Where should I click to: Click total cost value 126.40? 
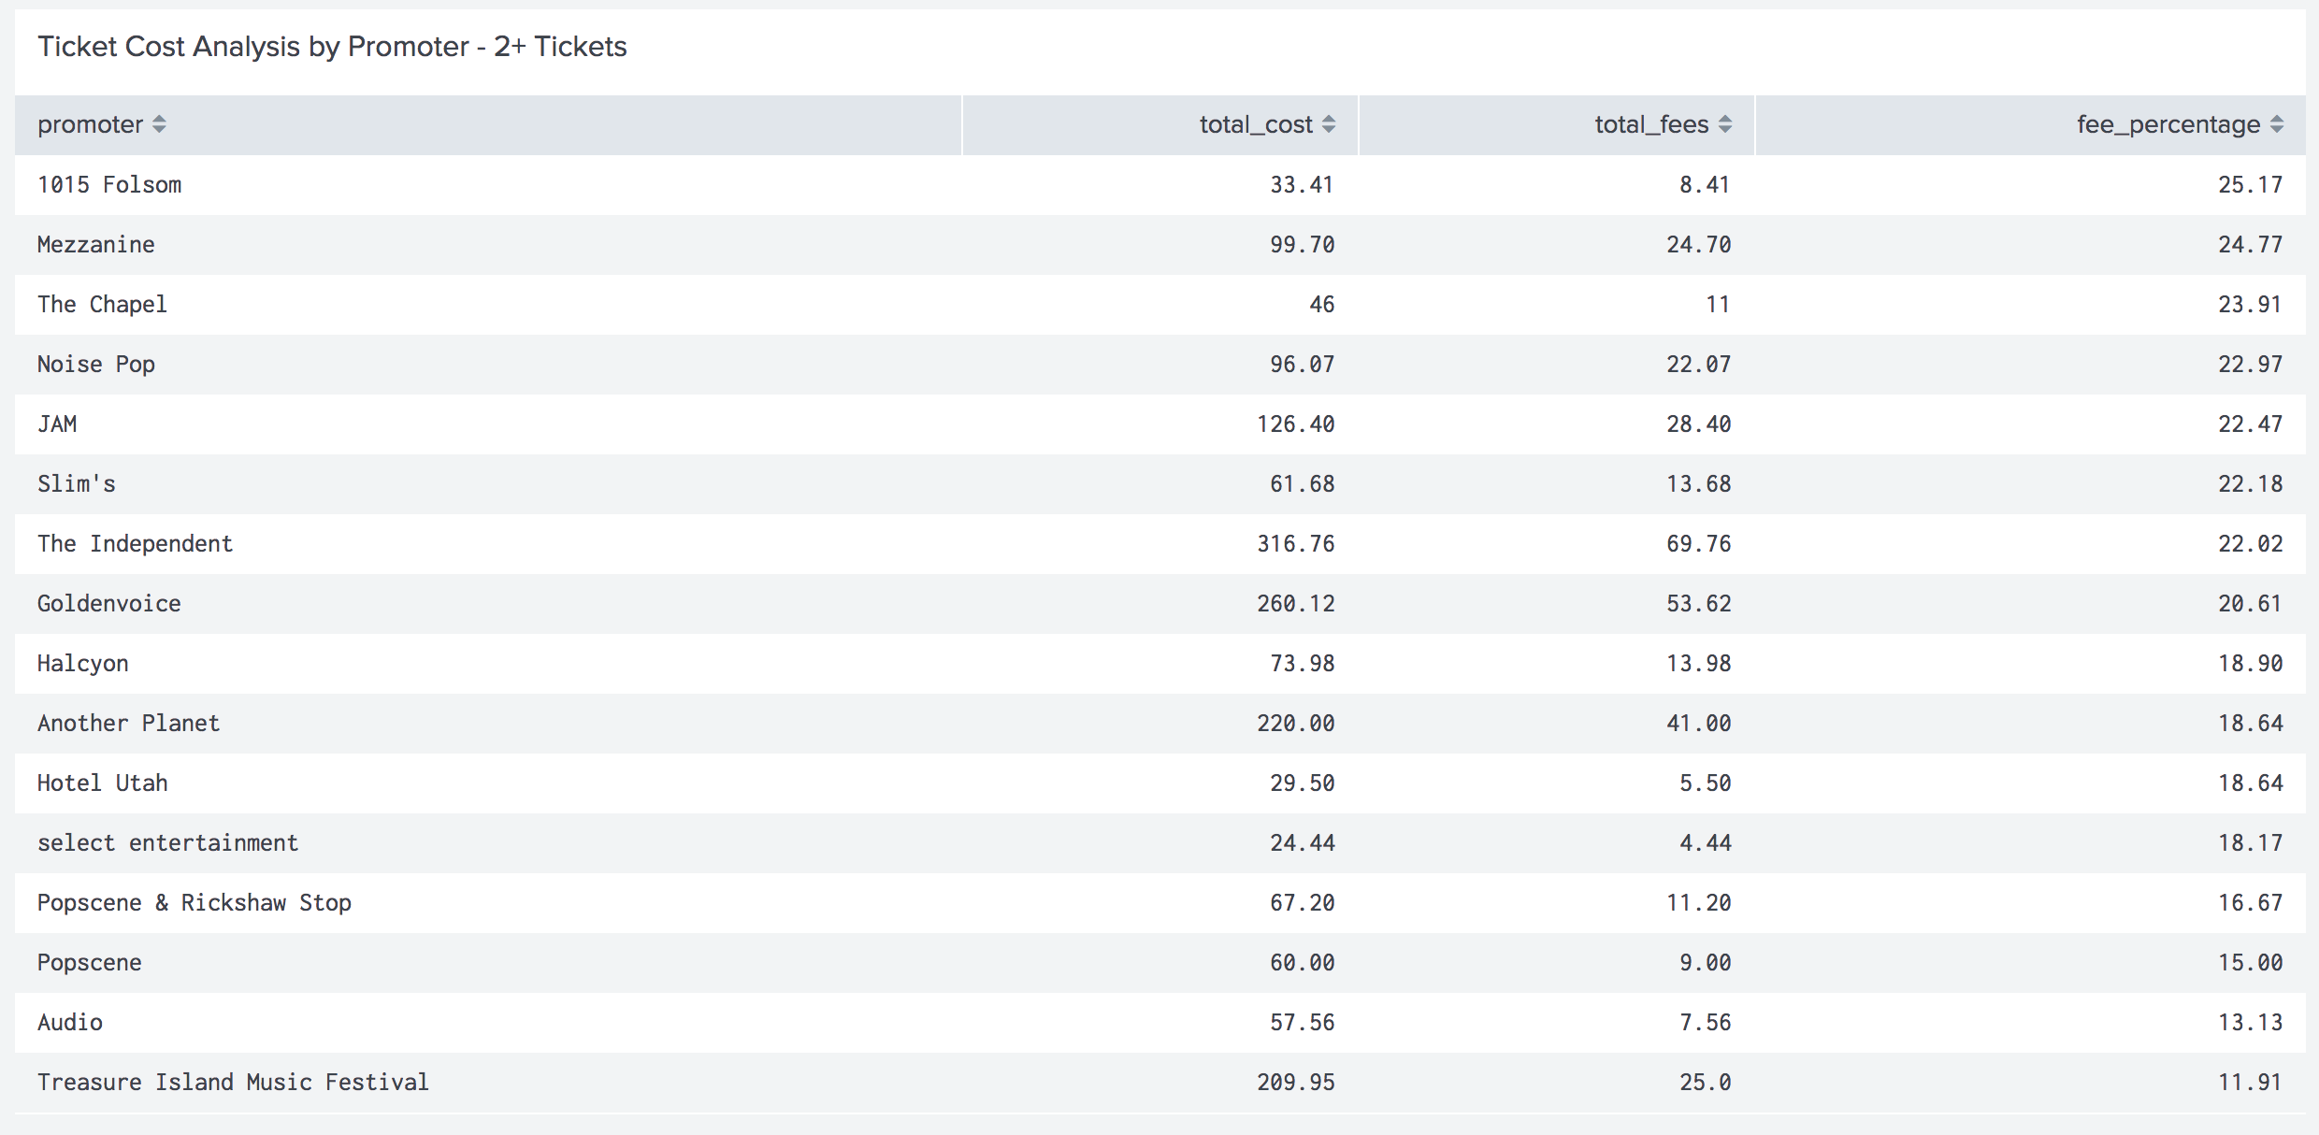[x=1295, y=424]
